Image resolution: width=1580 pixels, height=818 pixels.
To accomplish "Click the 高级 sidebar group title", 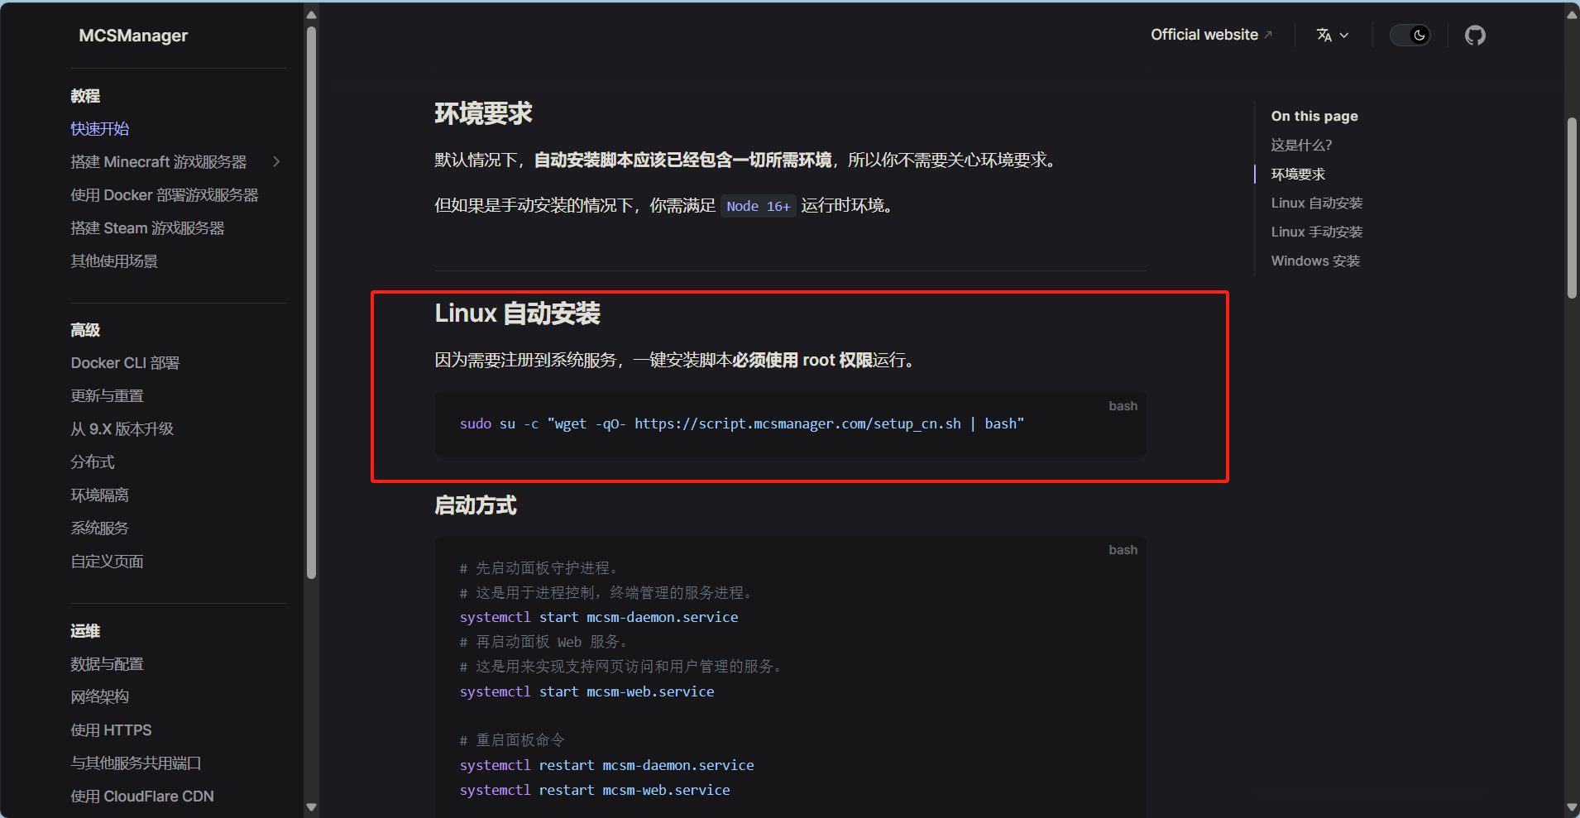I will point(85,330).
